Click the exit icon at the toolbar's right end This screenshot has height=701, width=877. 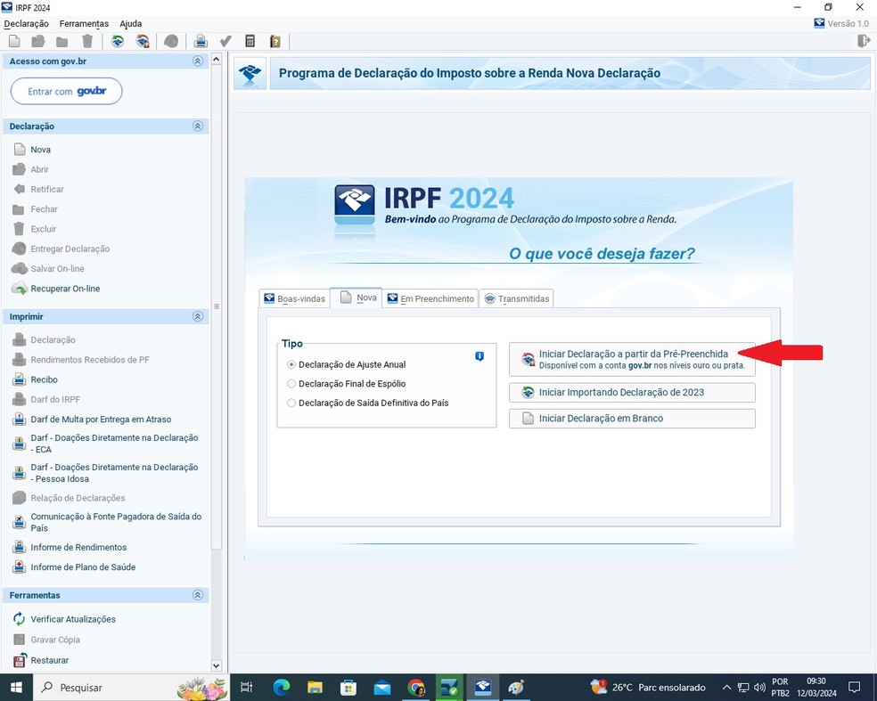click(864, 41)
